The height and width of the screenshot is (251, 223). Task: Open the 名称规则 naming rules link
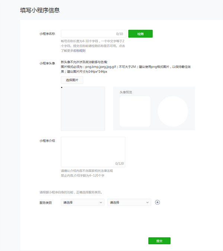[x=79, y=50]
